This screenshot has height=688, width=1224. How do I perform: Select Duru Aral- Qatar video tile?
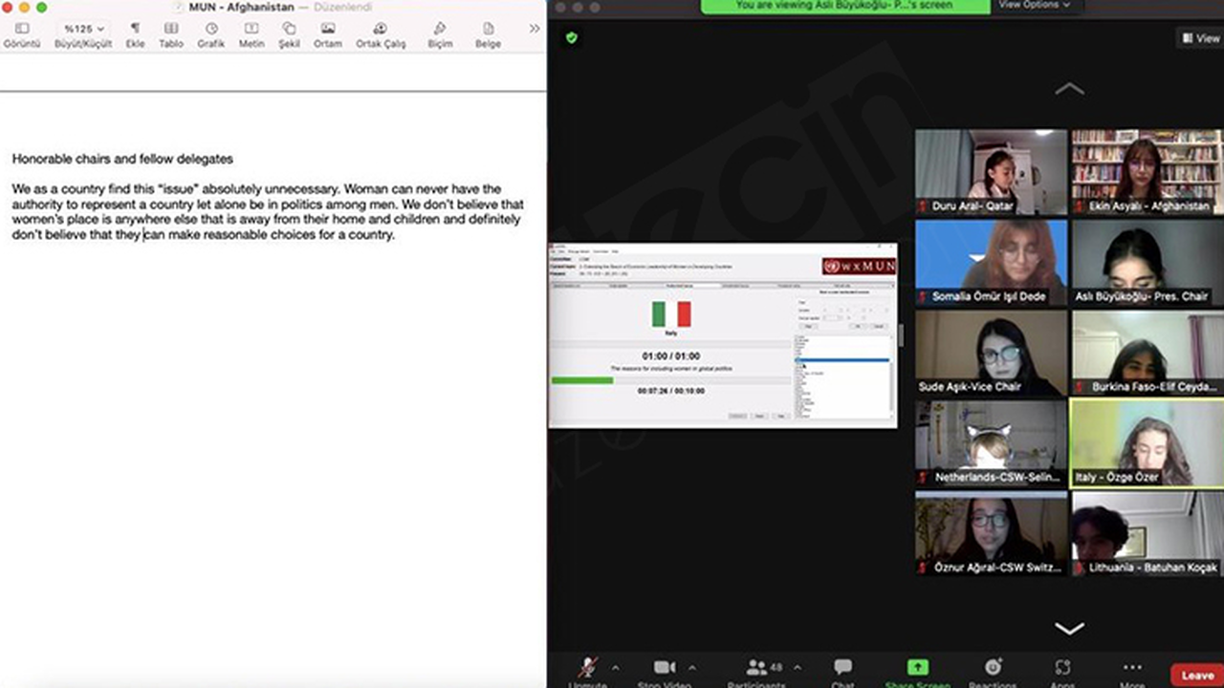pyautogui.click(x=991, y=172)
